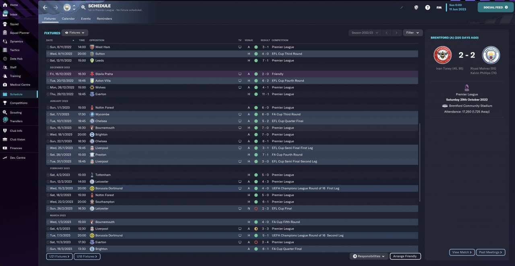Click the FM menu logo
515x266 pixels.
point(439,7)
